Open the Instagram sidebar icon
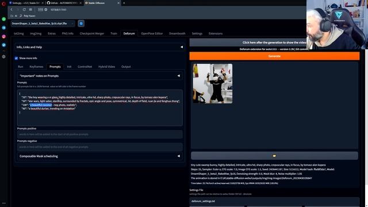Image resolution: width=368 pixels, height=207 pixels. 4,36
